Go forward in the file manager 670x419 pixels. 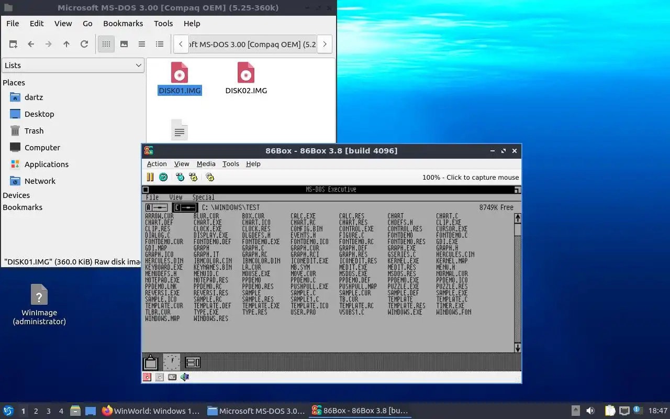pyautogui.click(x=49, y=44)
